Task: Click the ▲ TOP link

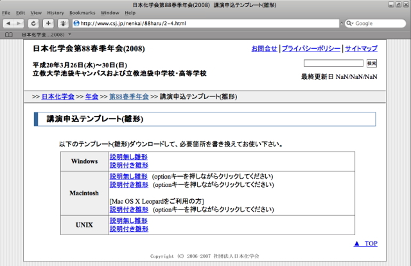Action: (365, 244)
